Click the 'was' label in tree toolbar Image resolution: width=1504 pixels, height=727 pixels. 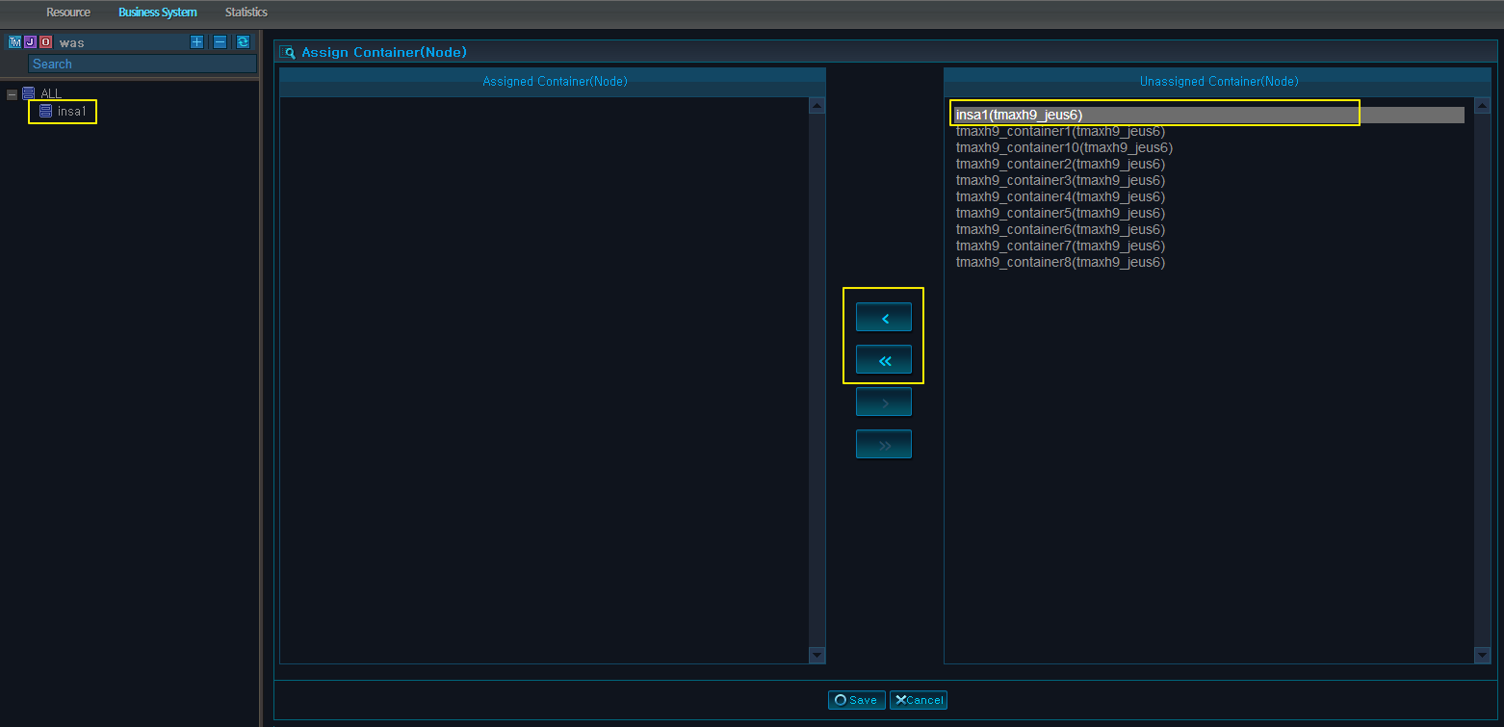72,42
